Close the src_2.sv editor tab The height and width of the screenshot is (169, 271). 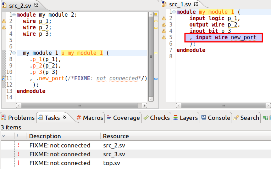(36, 5)
